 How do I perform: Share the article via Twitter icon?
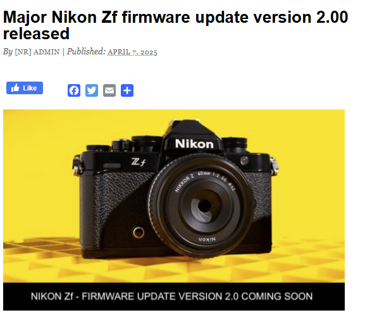(x=92, y=90)
